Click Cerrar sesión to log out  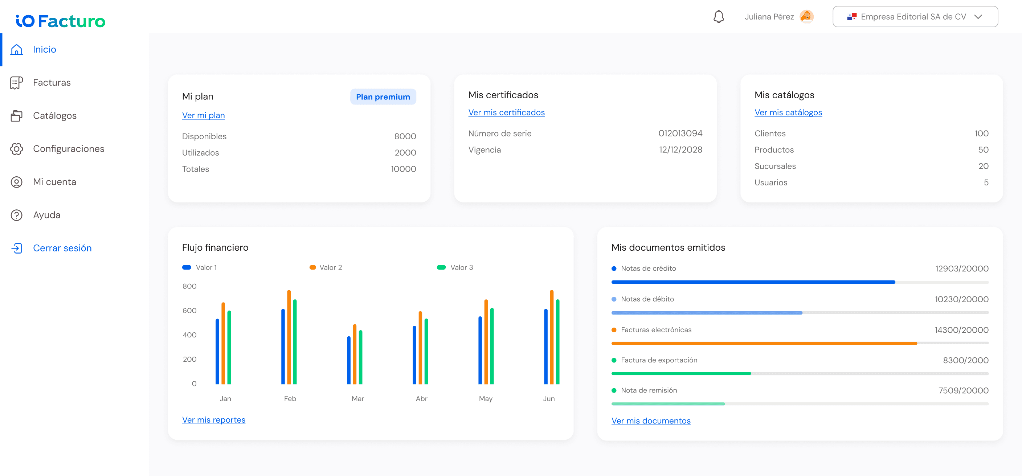click(62, 248)
